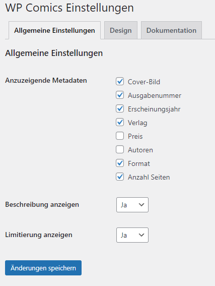This screenshot has width=215, height=286.
Task: Open the Limitierung anzeigen dropdown
Action: [x=132, y=235]
